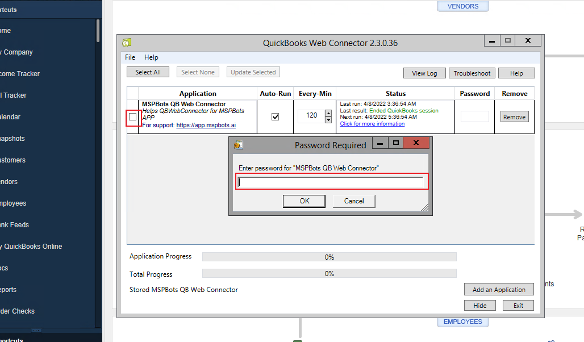The width and height of the screenshot is (584, 342).
Task: Close the Password Required dialog with X
Action: (416, 143)
